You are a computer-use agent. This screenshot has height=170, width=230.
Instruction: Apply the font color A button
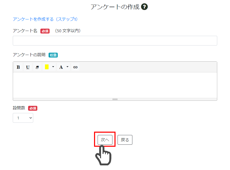[x=61, y=67]
